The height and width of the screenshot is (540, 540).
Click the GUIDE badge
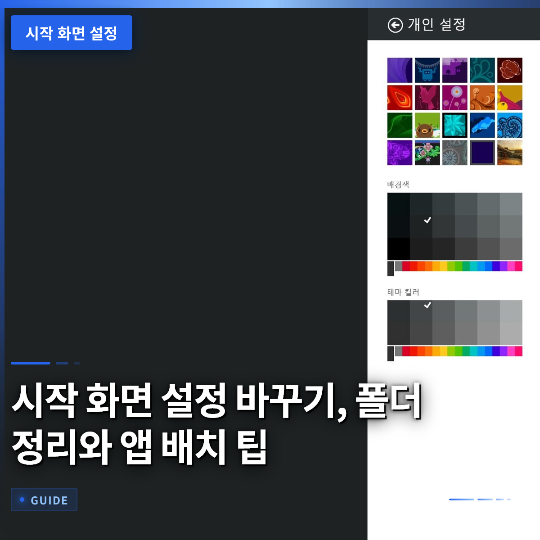[44, 499]
